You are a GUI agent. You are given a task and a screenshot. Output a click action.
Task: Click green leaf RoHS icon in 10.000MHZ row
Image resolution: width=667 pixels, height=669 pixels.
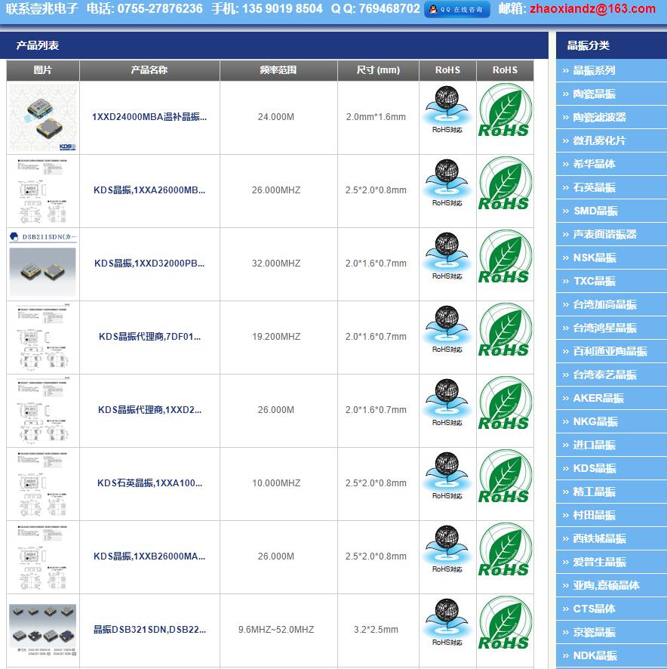(x=505, y=476)
